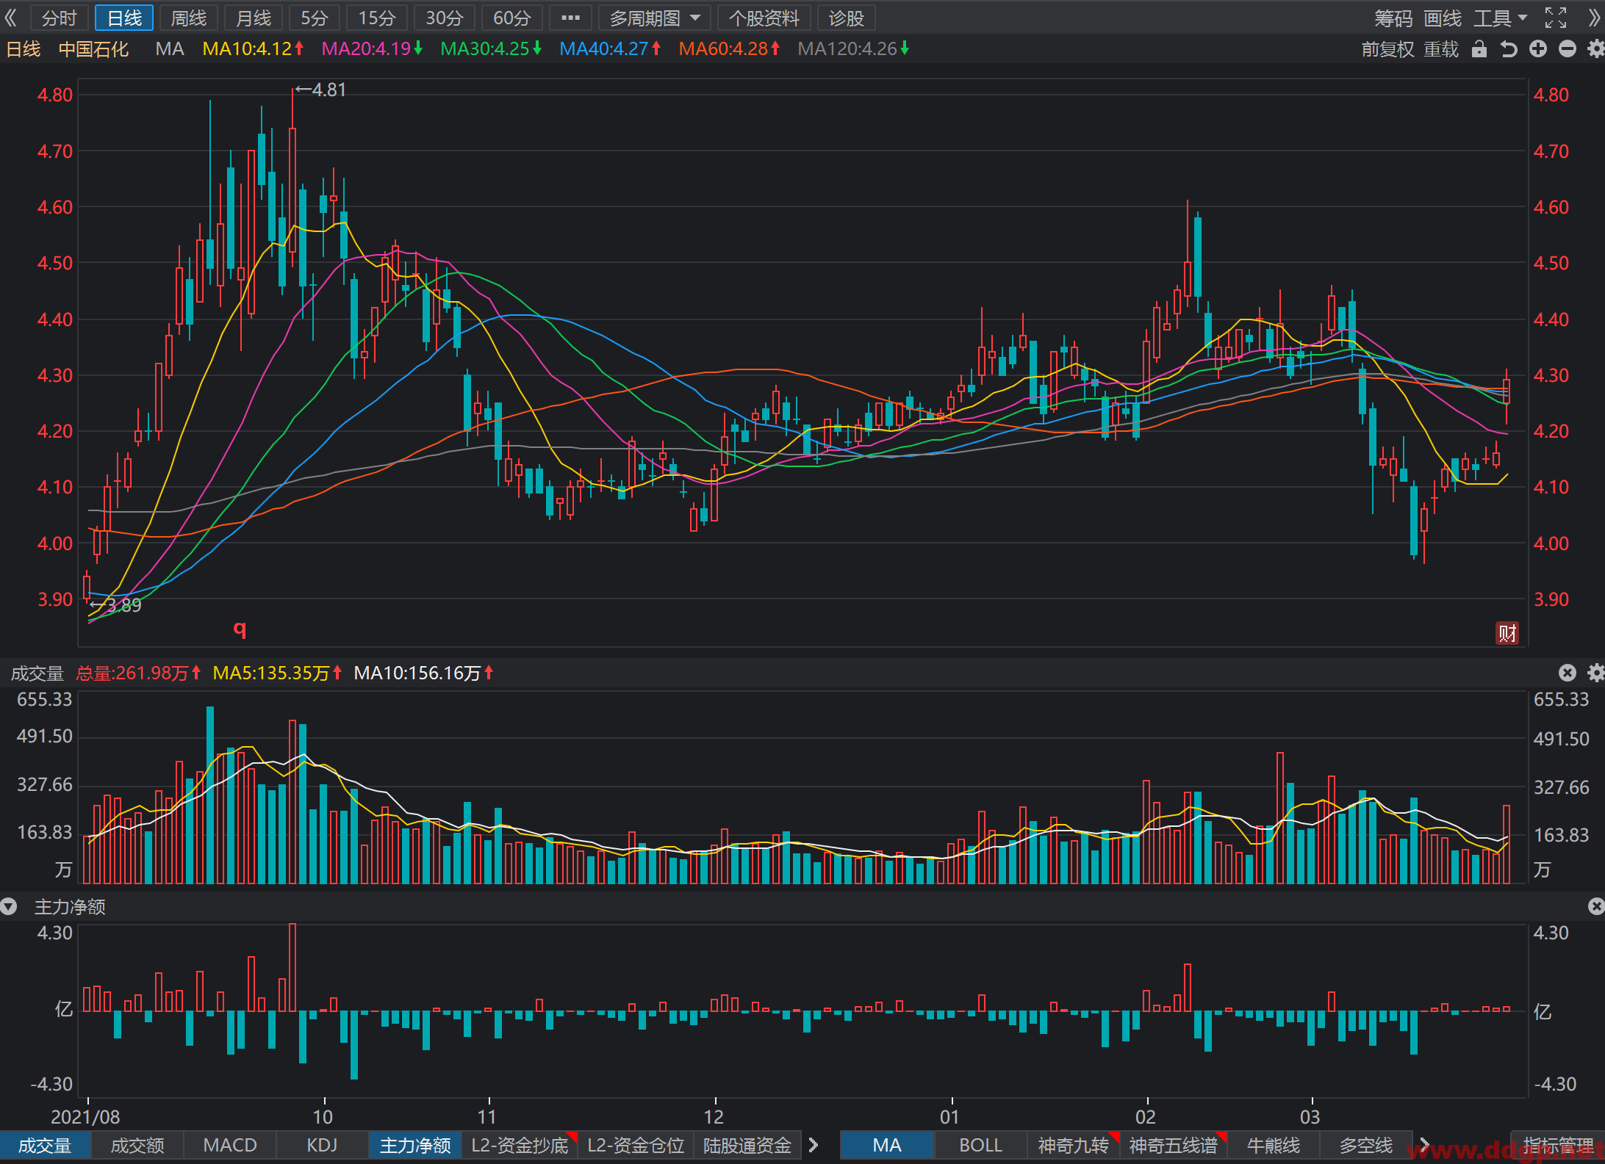
Task: Click the 中国石化 stock name
Action: click(x=93, y=49)
